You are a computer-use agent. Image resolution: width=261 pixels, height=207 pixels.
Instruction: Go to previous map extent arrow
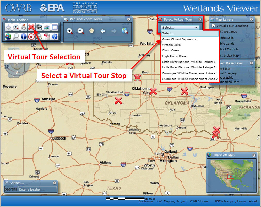(103, 31)
